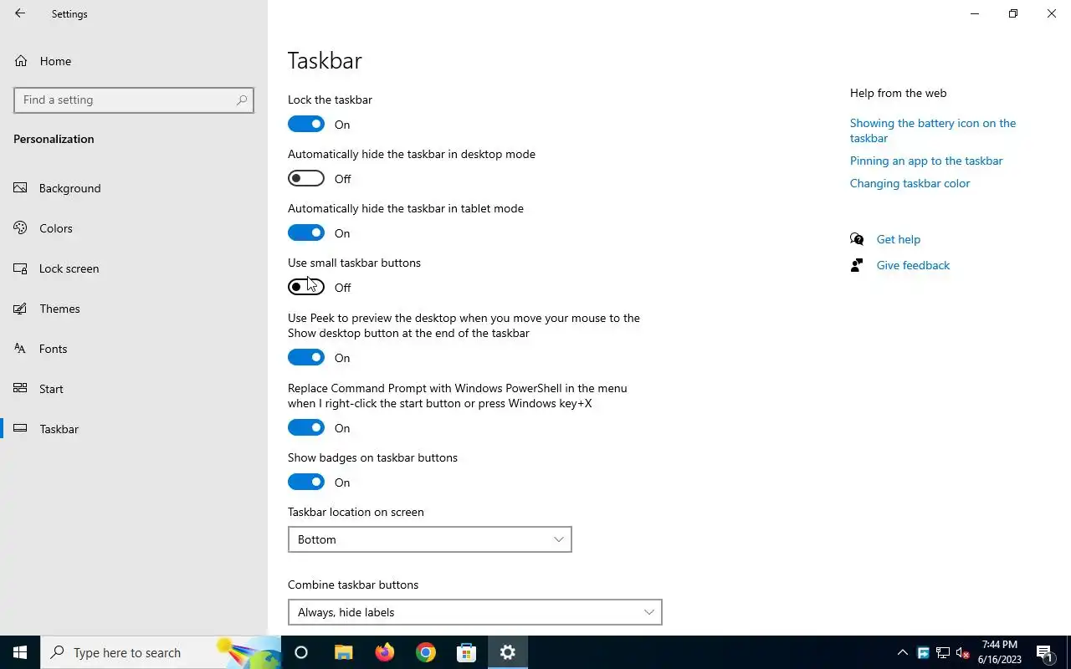Viewport: 1071px width, 669px height.
Task: Click the Personalization heading
Action: 54,139
